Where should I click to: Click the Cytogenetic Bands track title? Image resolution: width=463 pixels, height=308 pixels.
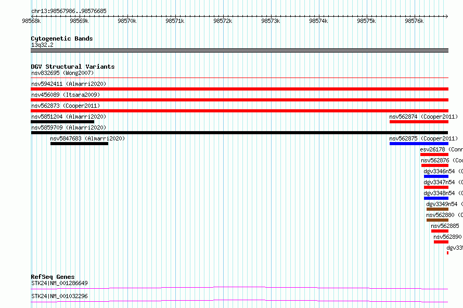[x=62, y=38]
